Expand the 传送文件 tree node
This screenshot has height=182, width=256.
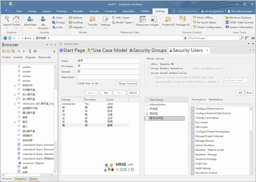click(15, 86)
